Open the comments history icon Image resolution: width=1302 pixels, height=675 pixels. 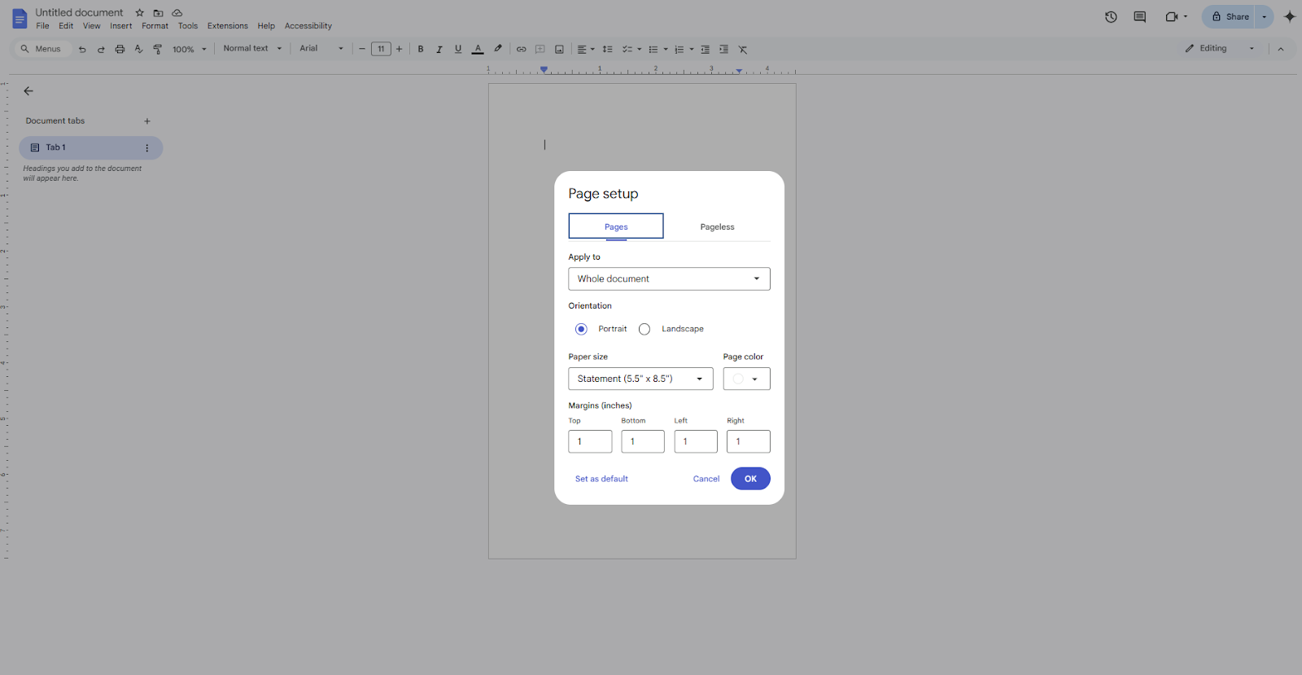point(1139,16)
